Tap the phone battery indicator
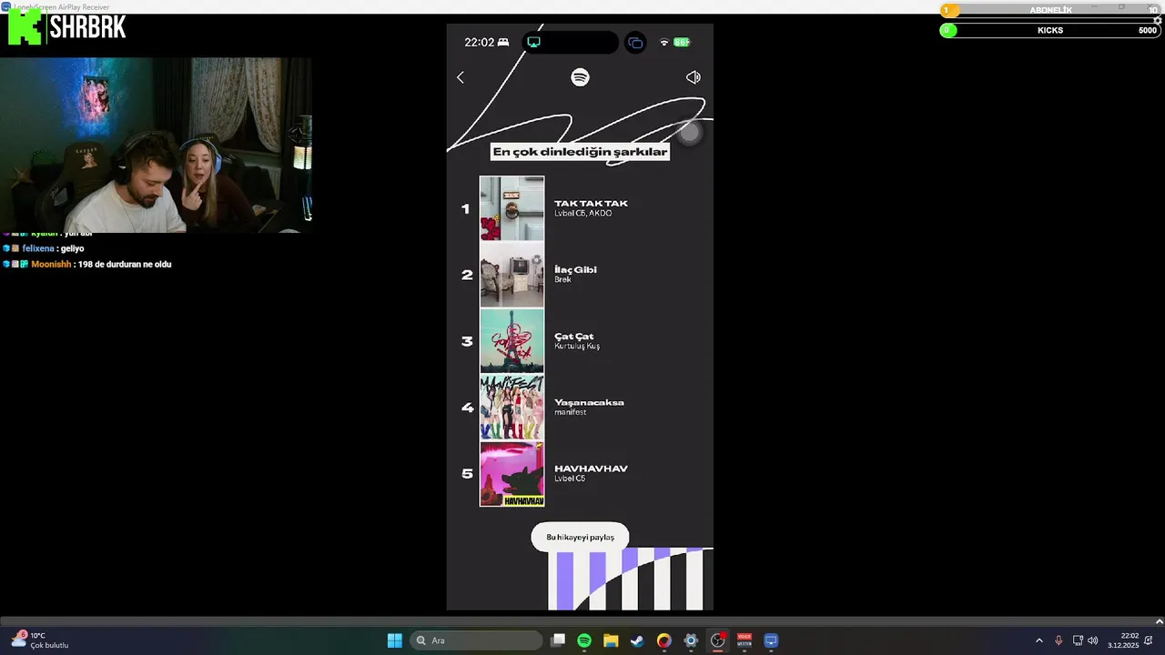Screen dimensions: 1165x655 (682, 43)
